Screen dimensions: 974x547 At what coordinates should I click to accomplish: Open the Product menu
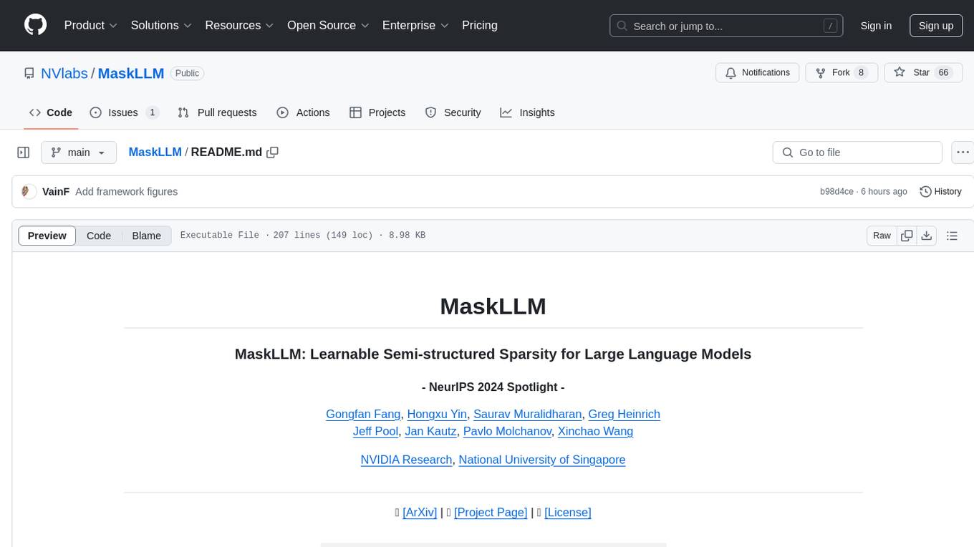[x=91, y=25]
